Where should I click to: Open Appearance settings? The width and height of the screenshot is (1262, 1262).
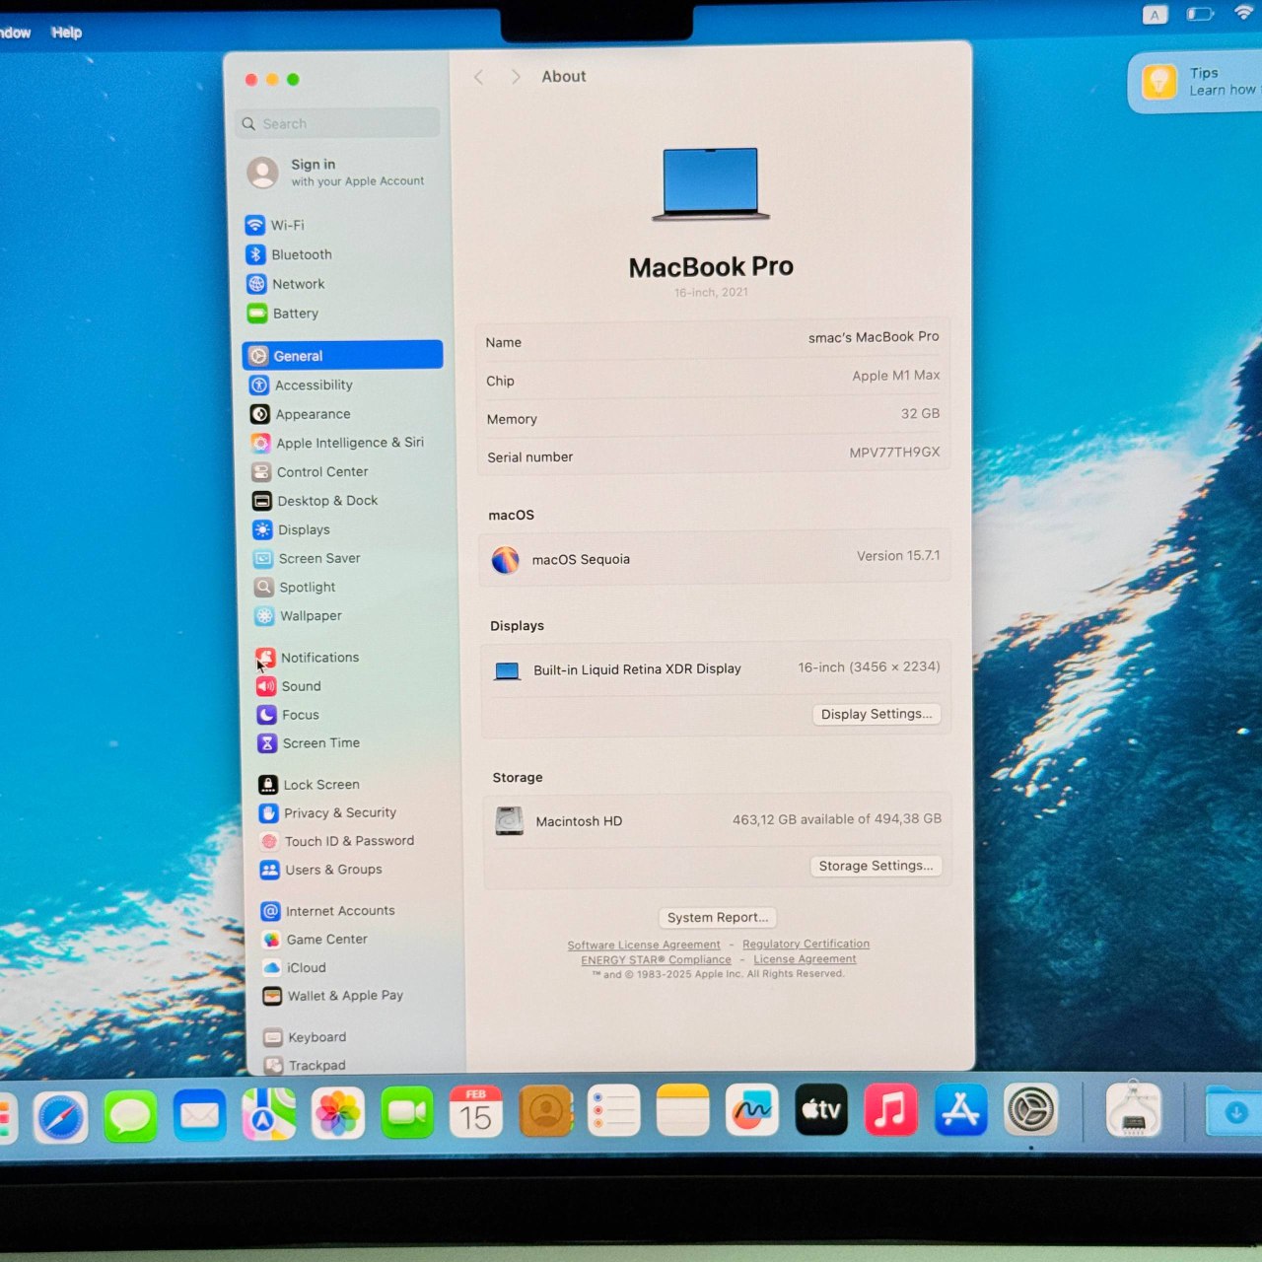(x=312, y=414)
